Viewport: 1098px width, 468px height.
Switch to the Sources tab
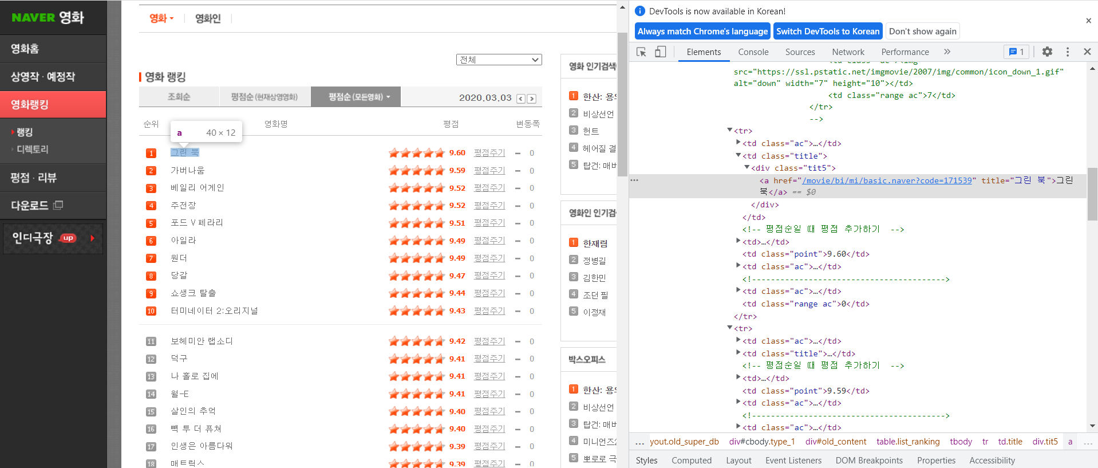coord(800,52)
